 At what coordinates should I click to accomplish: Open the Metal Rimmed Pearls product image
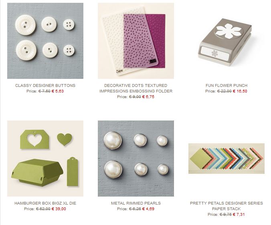[x=136, y=159]
